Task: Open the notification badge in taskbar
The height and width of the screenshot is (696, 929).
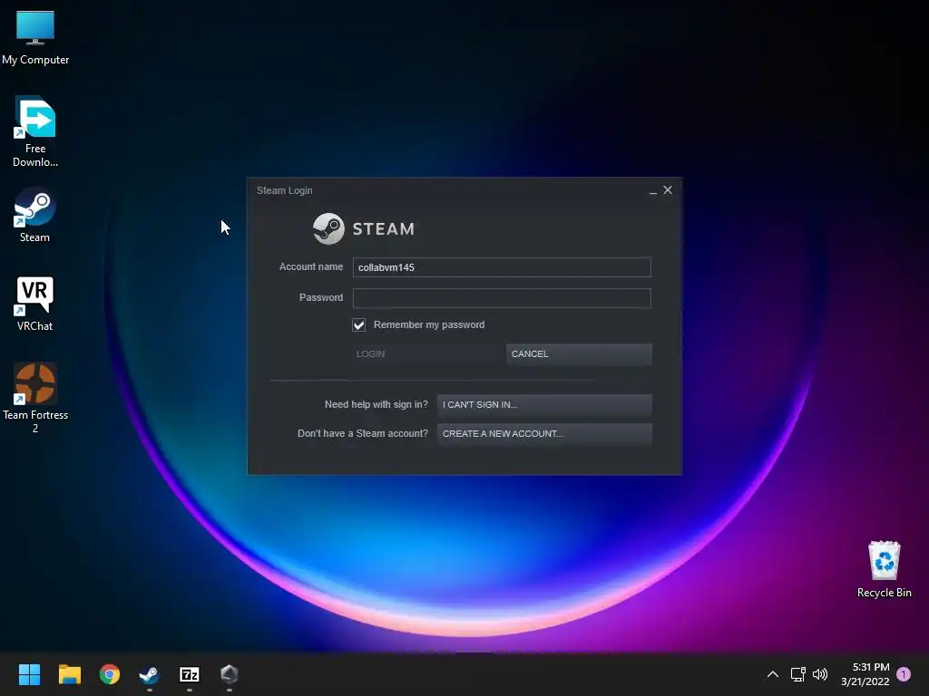Action: click(904, 674)
